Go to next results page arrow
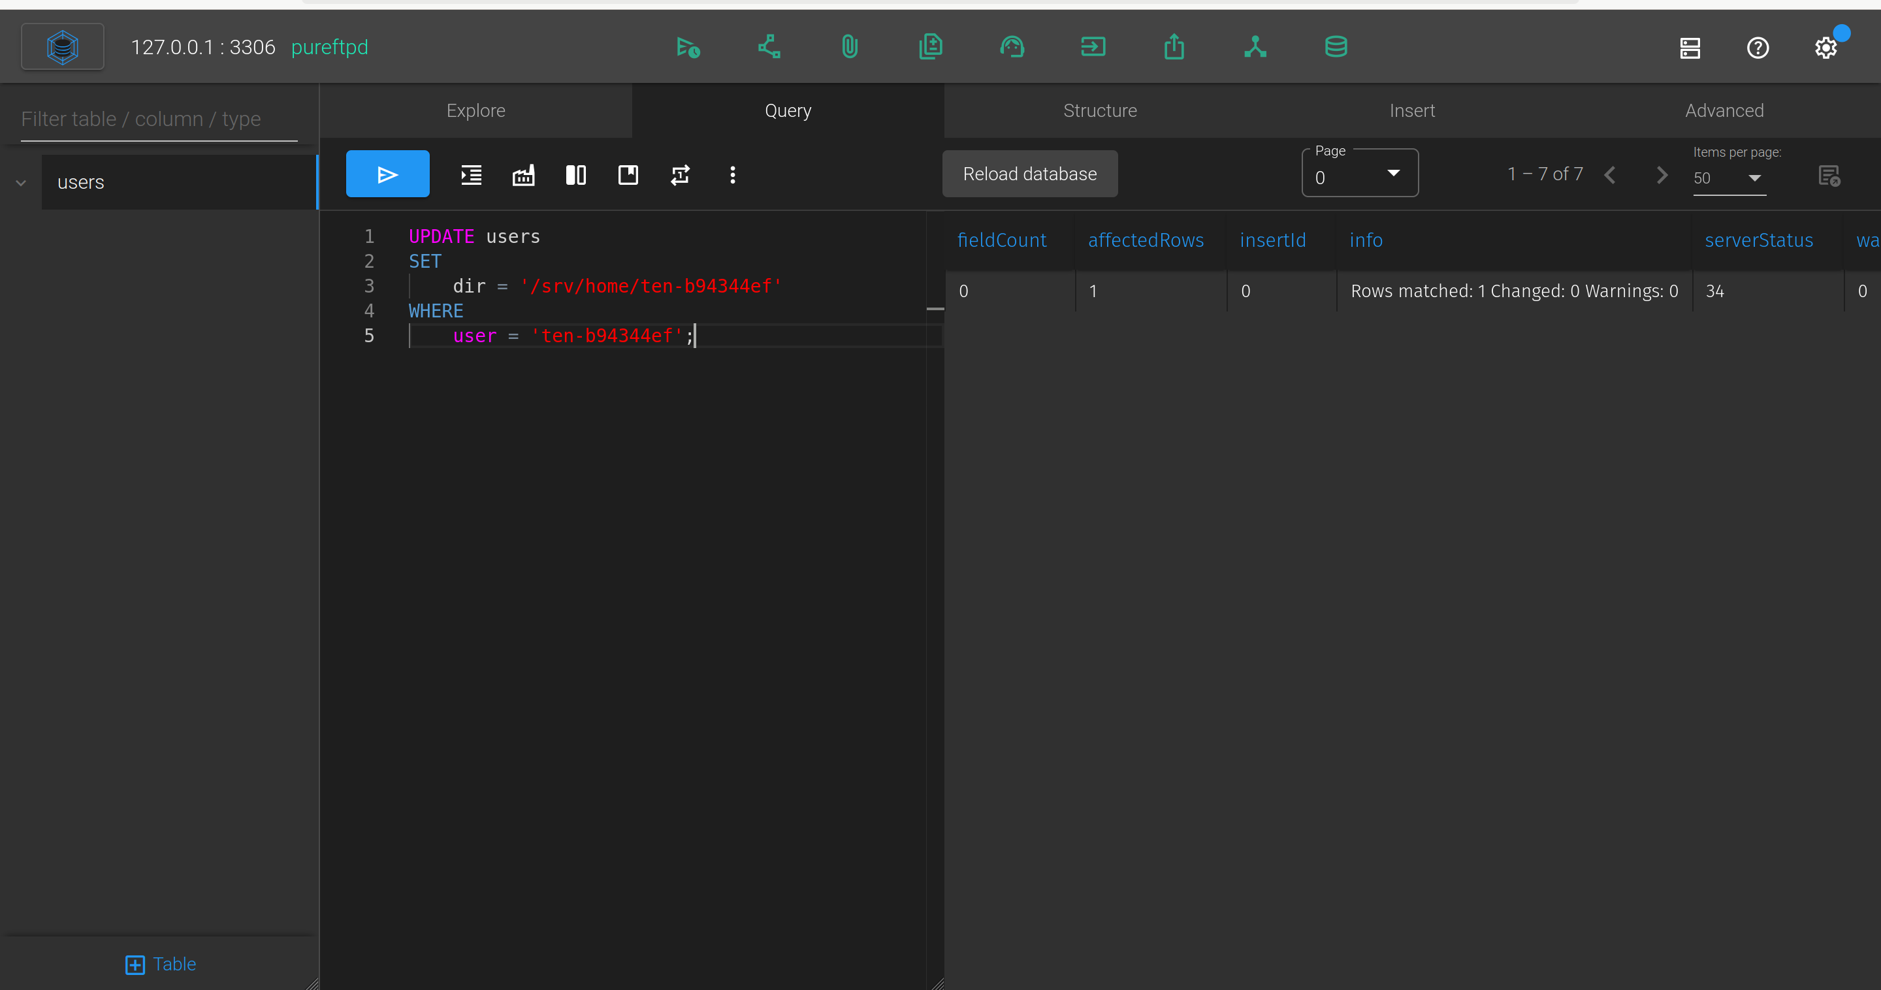The image size is (1881, 990). tap(1662, 174)
